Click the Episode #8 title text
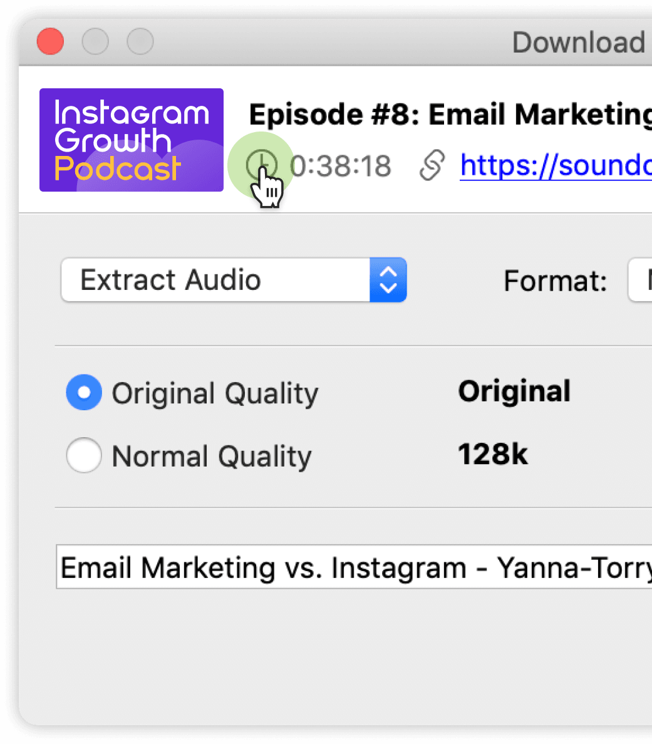The image size is (652, 744). pos(450,115)
